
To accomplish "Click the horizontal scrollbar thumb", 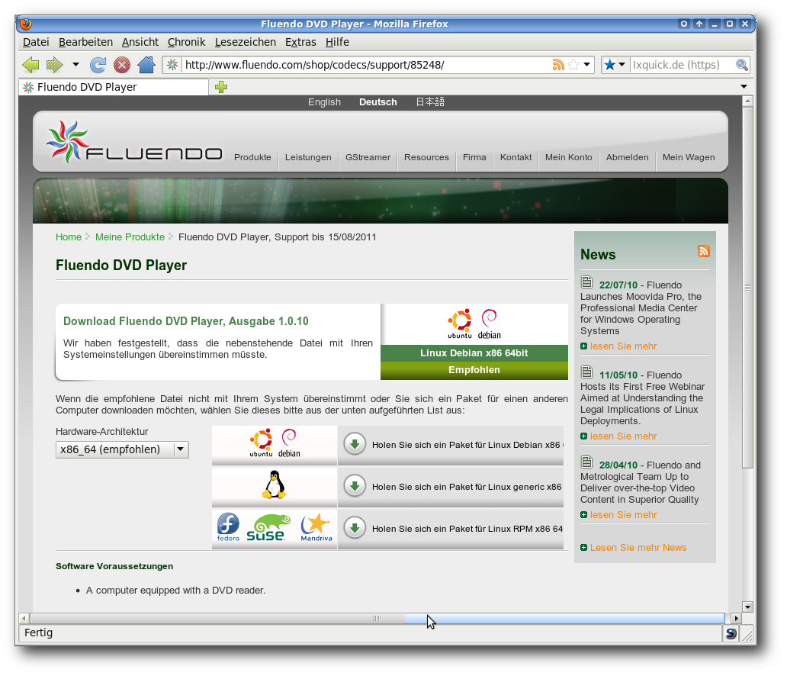I will pyautogui.click(x=377, y=618).
